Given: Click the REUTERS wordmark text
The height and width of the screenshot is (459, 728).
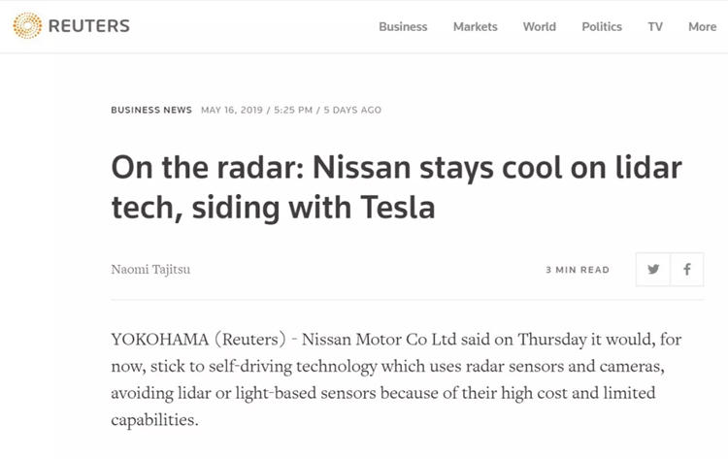Looking at the screenshot, I should pyautogui.click(x=88, y=26).
